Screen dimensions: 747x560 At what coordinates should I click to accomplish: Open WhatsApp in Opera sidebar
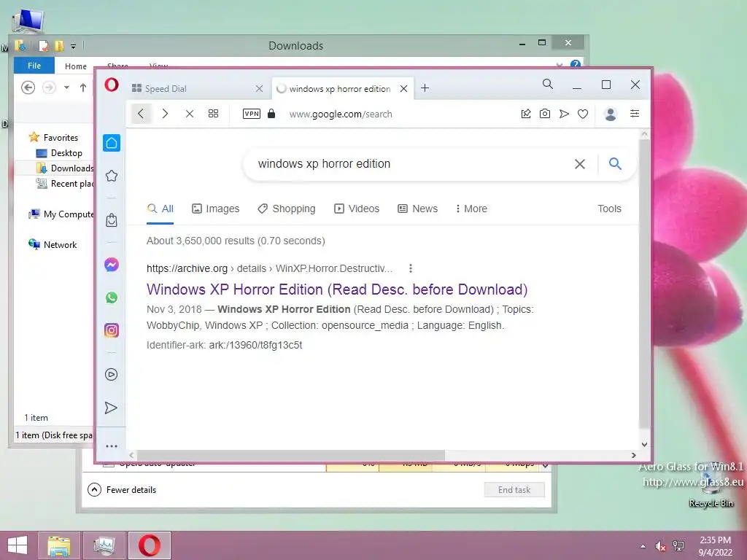click(x=112, y=297)
